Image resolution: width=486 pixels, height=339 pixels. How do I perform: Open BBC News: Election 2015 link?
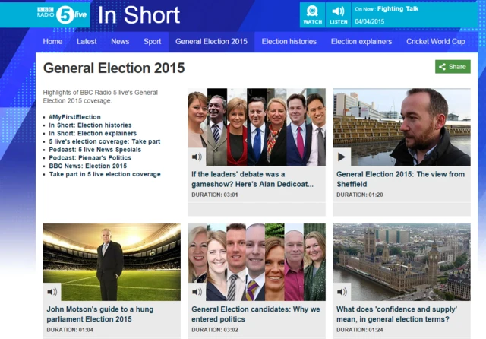point(88,166)
